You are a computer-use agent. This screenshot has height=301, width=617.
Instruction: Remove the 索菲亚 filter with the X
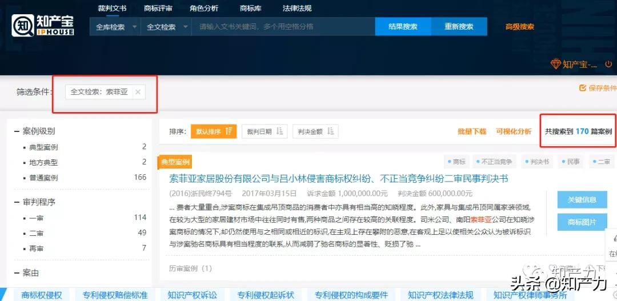coord(138,92)
